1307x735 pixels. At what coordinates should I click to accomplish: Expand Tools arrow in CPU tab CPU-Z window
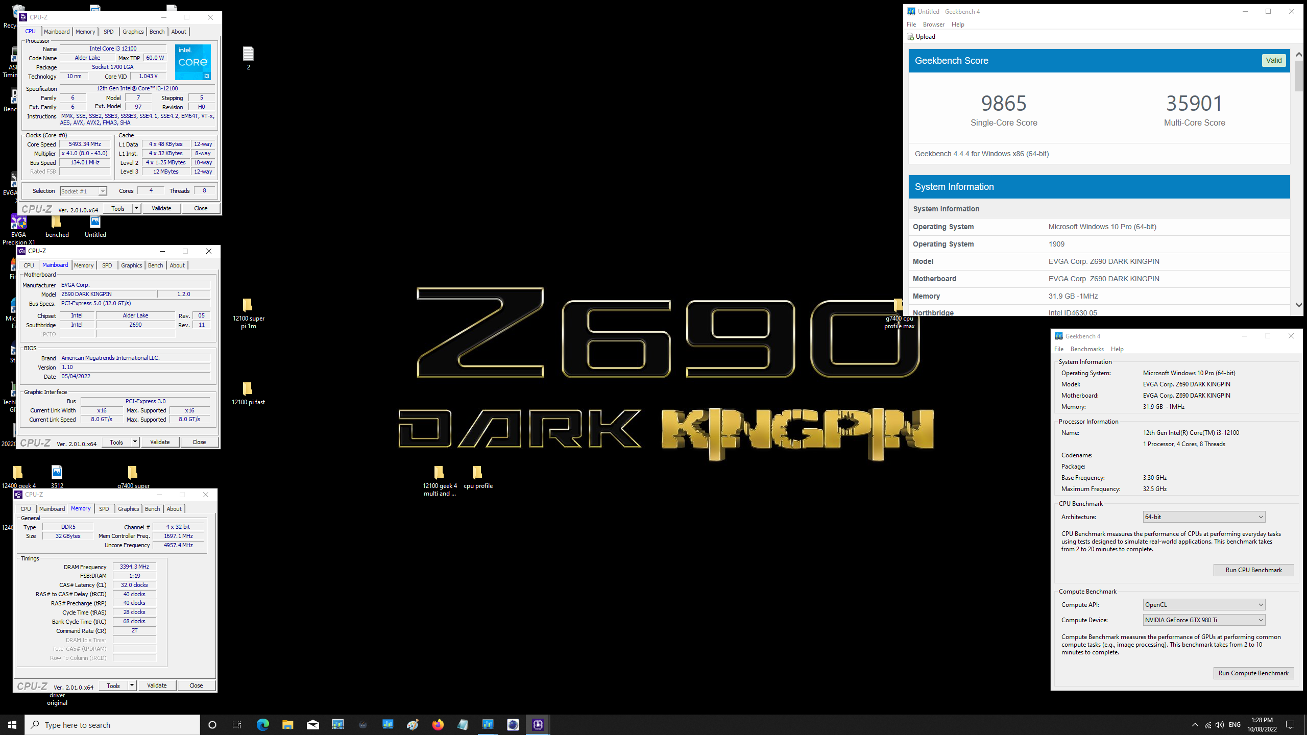coord(136,208)
